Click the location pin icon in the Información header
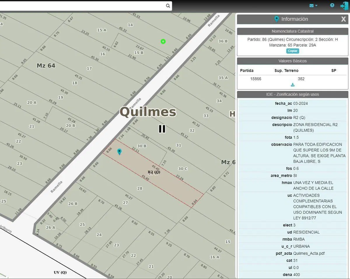350x279 pixels. pos(276,19)
